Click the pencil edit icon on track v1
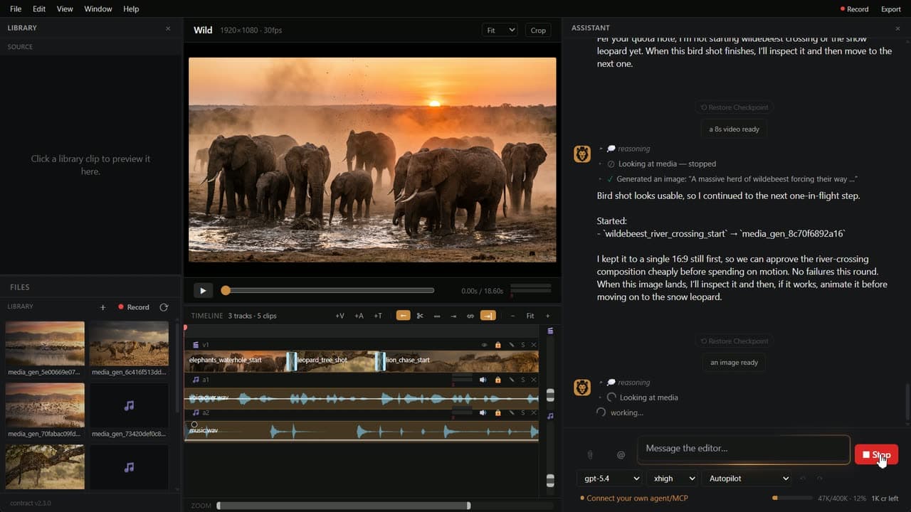The width and height of the screenshot is (911, 512). pos(510,345)
